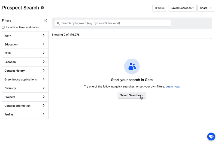Viewport: 218px width, 142px height.
Task: Expand Greenhouse applications filter
Action: coord(25,80)
